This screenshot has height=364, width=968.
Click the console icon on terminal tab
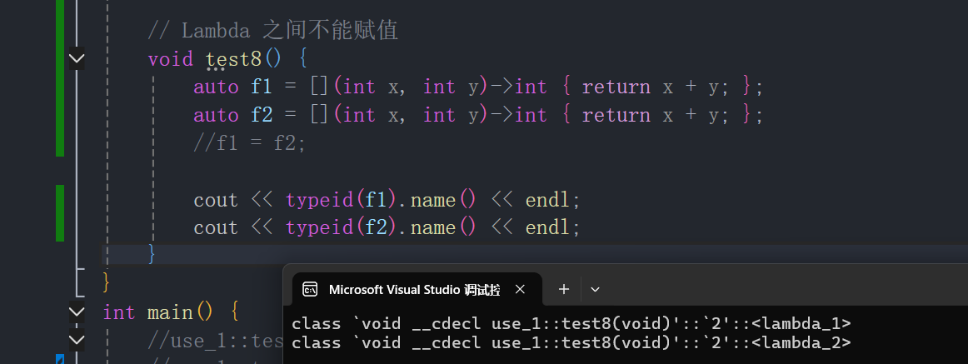tap(310, 289)
